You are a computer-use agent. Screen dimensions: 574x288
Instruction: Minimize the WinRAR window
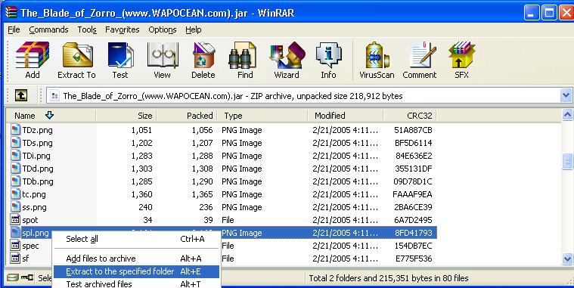[531, 13]
